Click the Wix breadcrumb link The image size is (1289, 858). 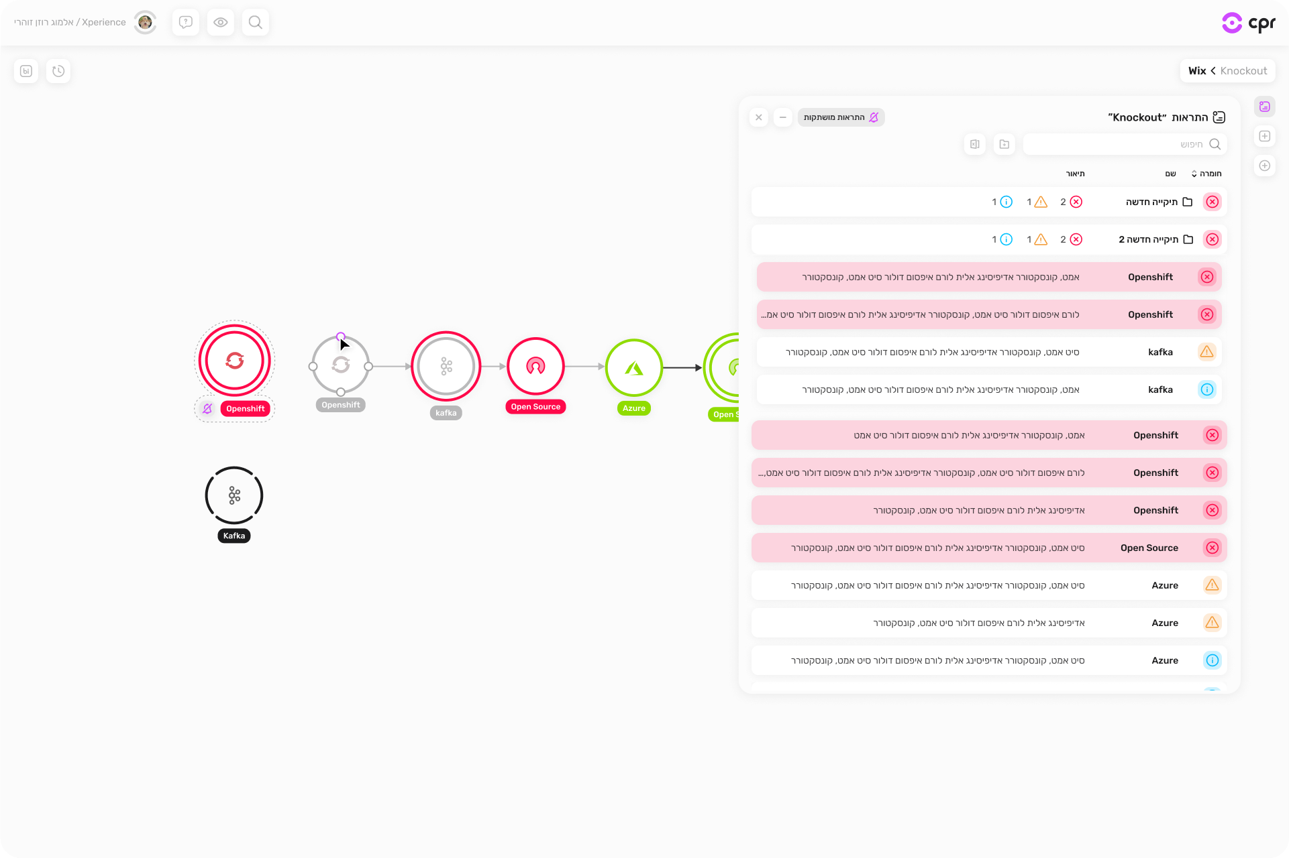[x=1196, y=71]
